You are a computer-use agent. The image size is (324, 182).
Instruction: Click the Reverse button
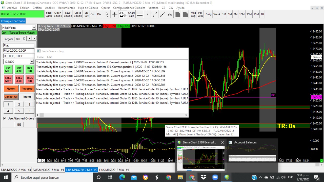pyautogui.click(x=27, y=89)
